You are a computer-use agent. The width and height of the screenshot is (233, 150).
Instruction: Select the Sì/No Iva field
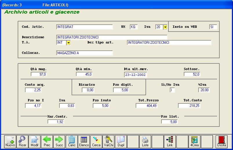pos(172,90)
